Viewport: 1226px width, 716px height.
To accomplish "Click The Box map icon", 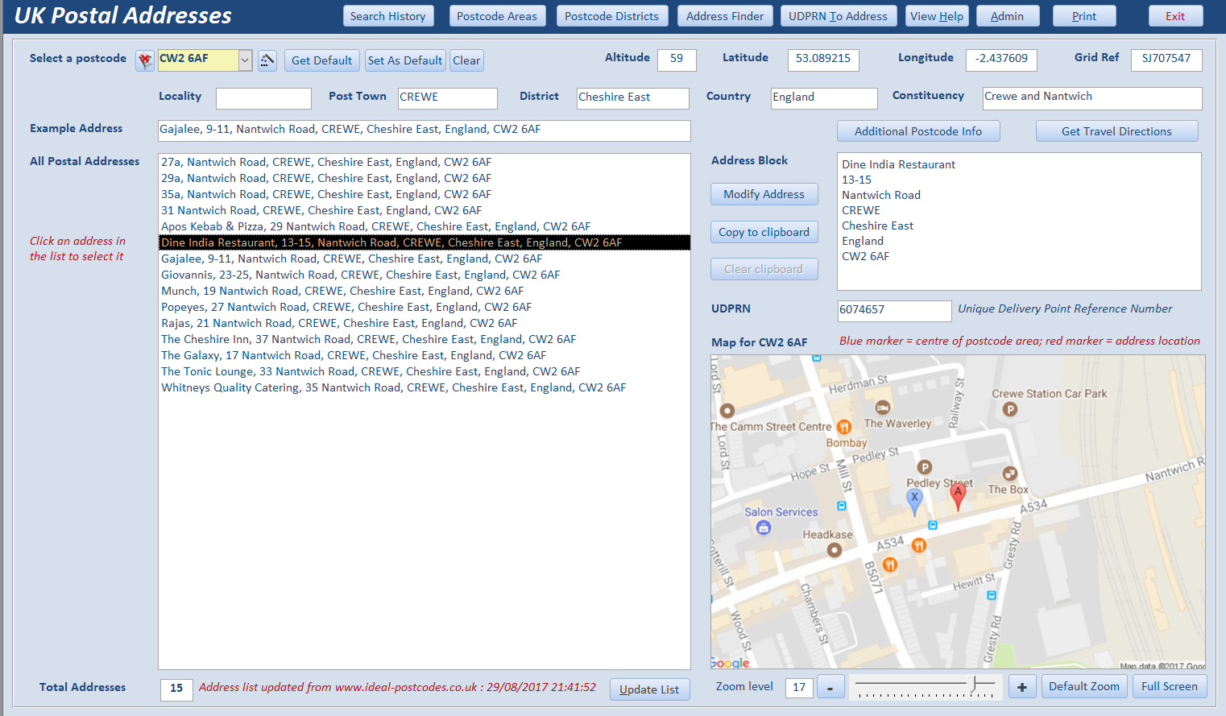I will click(x=1009, y=474).
